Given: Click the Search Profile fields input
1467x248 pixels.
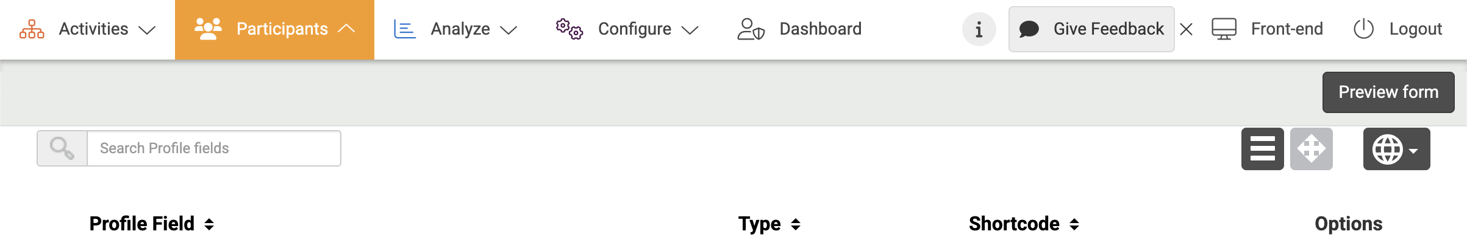Looking at the screenshot, I should tap(213, 148).
